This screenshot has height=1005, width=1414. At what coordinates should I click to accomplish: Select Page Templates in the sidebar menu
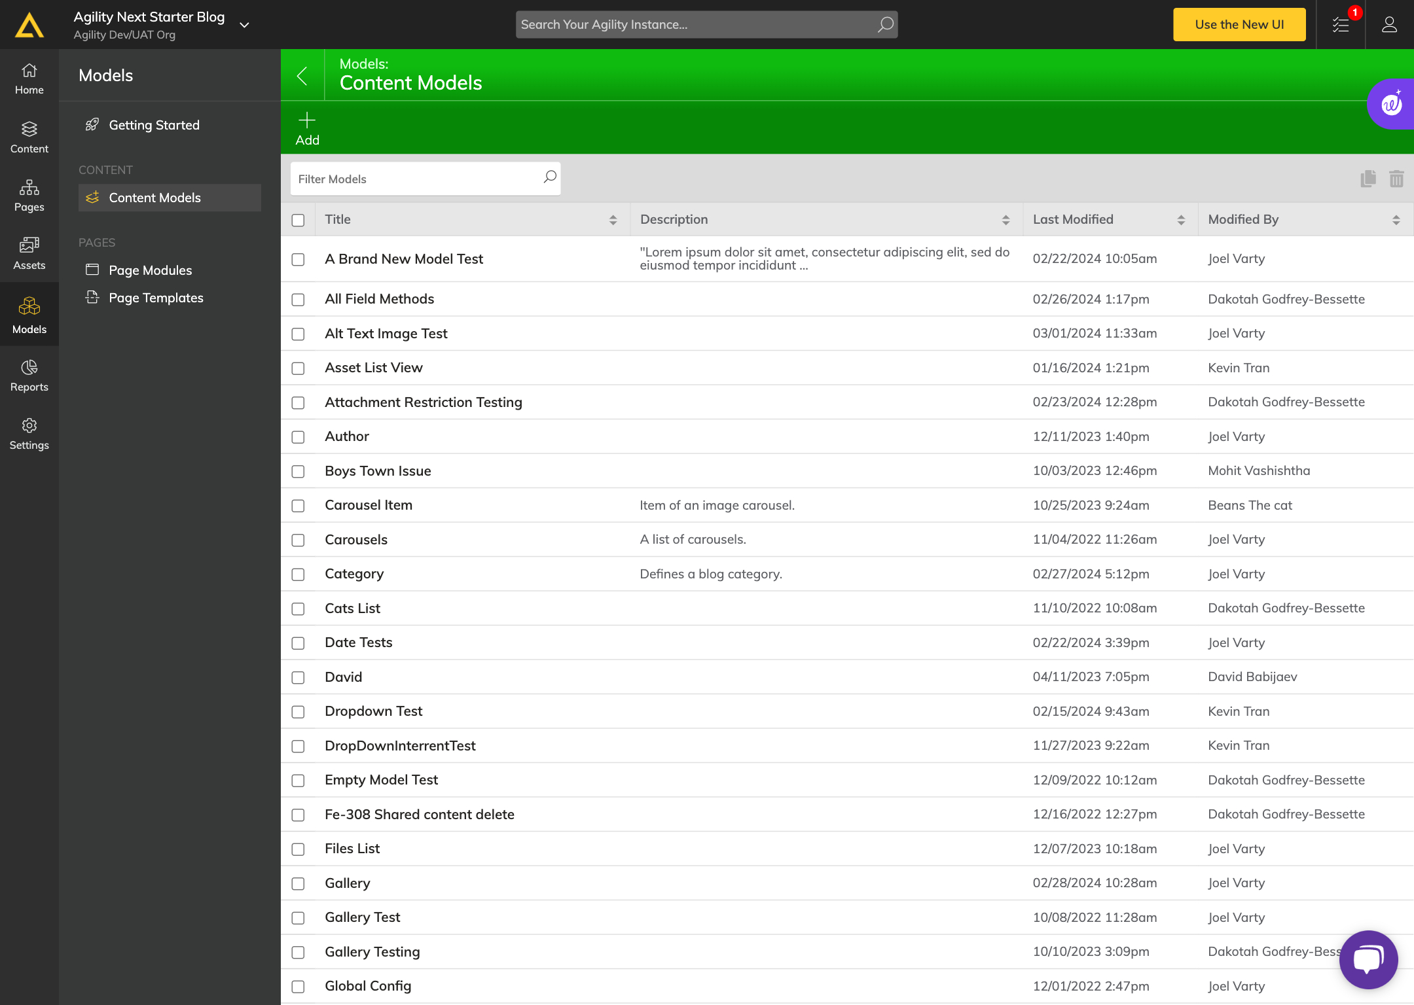click(x=156, y=298)
